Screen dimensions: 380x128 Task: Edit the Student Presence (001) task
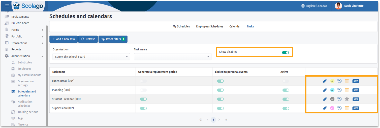click(x=325, y=99)
